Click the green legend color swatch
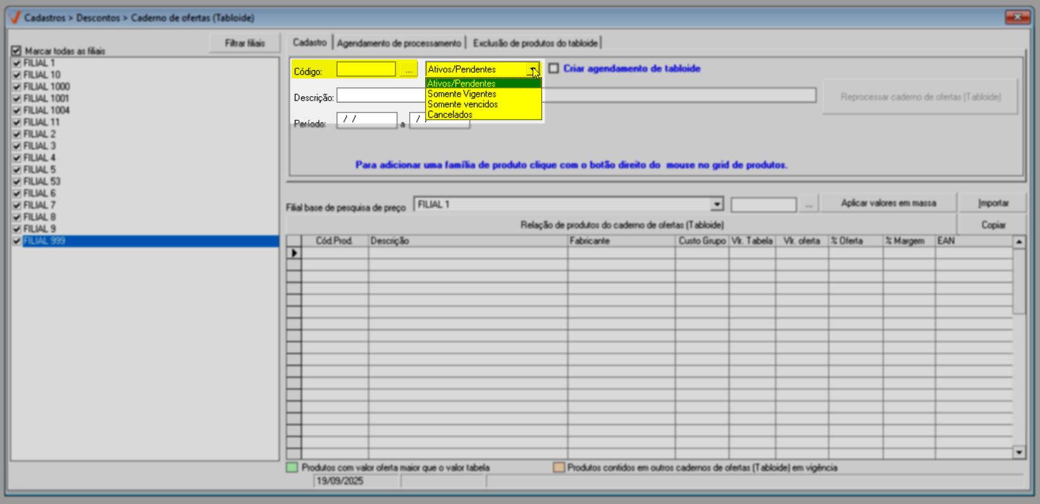Screen dimensions: 1040x504 tap(292, 468)
